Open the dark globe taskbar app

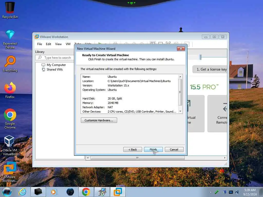click(x=70, y=192)
